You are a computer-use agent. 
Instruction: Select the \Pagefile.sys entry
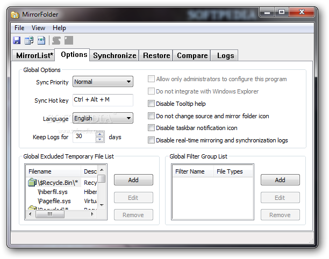click(54, 201)
